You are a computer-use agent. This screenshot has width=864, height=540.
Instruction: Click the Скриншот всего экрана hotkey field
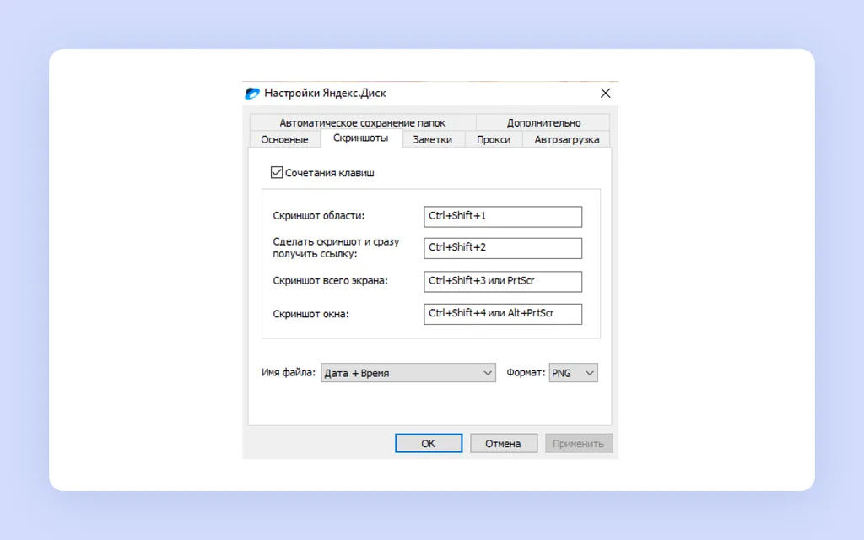tap(503, 281)
